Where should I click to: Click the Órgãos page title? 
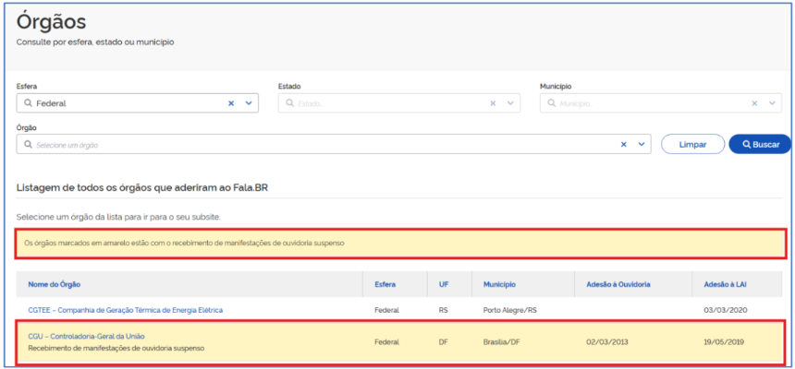click(51, 22)
